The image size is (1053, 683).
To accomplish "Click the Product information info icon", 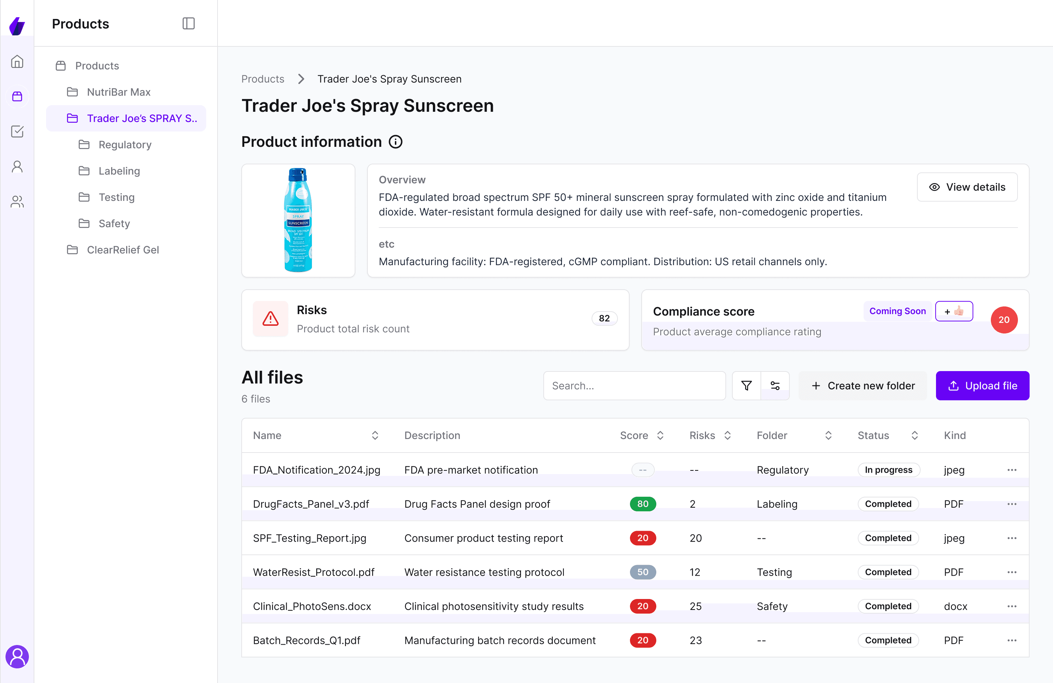I will pos(396,142).
